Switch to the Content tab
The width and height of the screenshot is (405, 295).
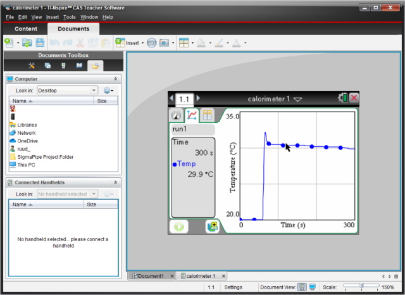coord(26,29)
